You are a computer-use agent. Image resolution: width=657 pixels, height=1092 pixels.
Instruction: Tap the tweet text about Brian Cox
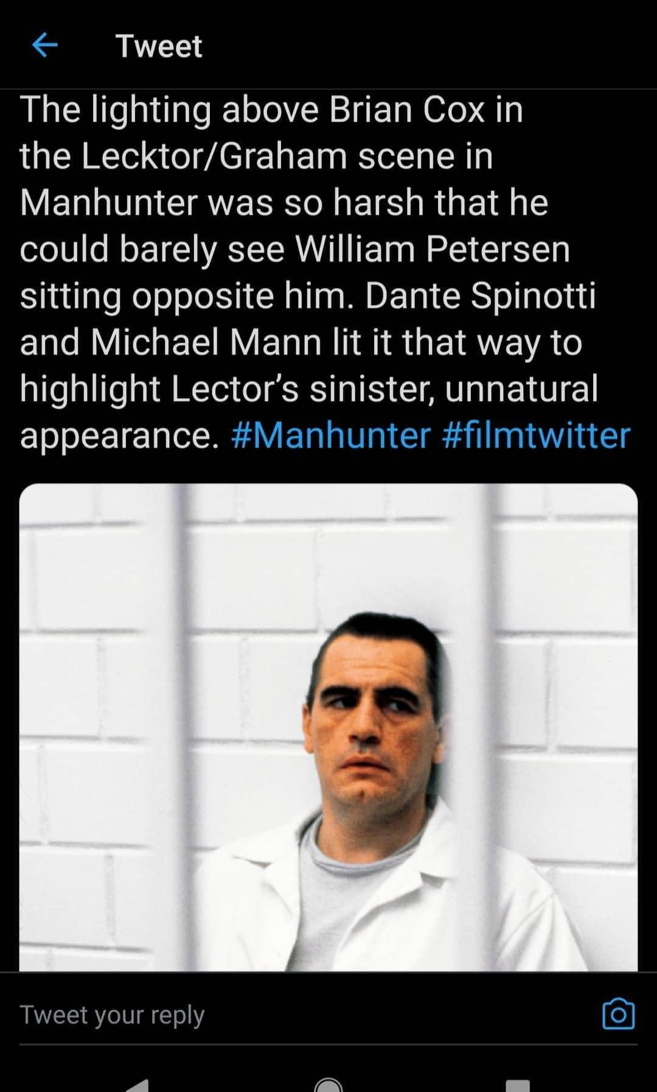[325, 272]
